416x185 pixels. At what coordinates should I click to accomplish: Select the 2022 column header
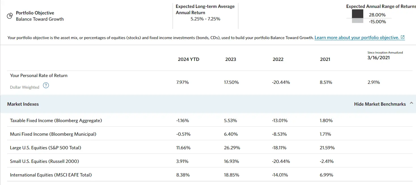coord(278,59)
